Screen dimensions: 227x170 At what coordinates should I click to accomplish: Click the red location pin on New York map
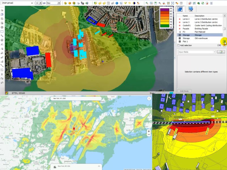[x=74, y=129]
